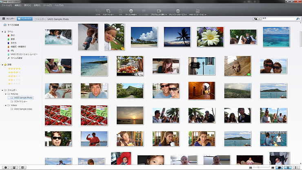Select the すべての画像 all images icon
This screenshot has height=170, width=302.
(5, 25)
